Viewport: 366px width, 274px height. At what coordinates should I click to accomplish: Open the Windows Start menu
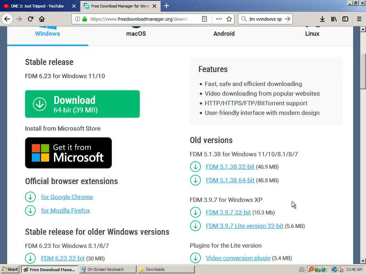(10, 269)
